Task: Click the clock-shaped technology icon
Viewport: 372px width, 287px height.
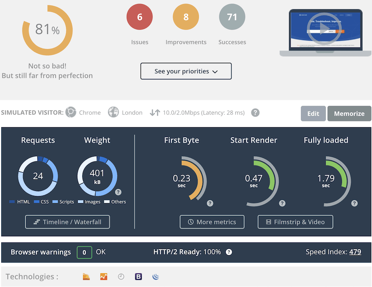Action: (121, 277)
